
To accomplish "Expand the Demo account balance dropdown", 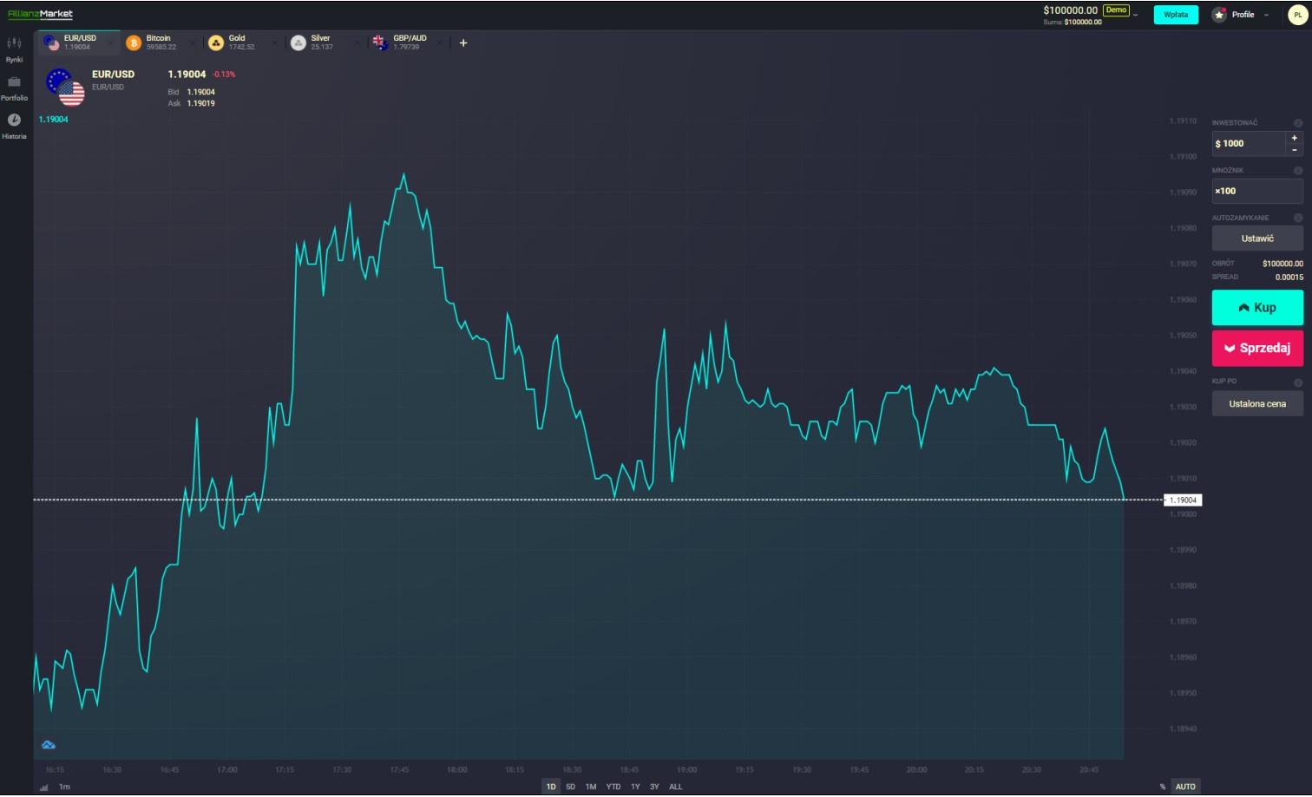I will coord(1136,15).
